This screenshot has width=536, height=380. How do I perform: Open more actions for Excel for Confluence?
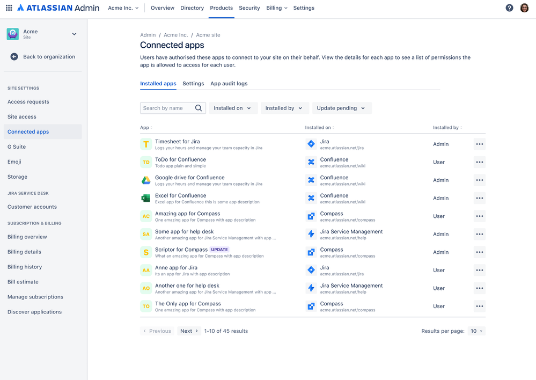click(480, 198)
